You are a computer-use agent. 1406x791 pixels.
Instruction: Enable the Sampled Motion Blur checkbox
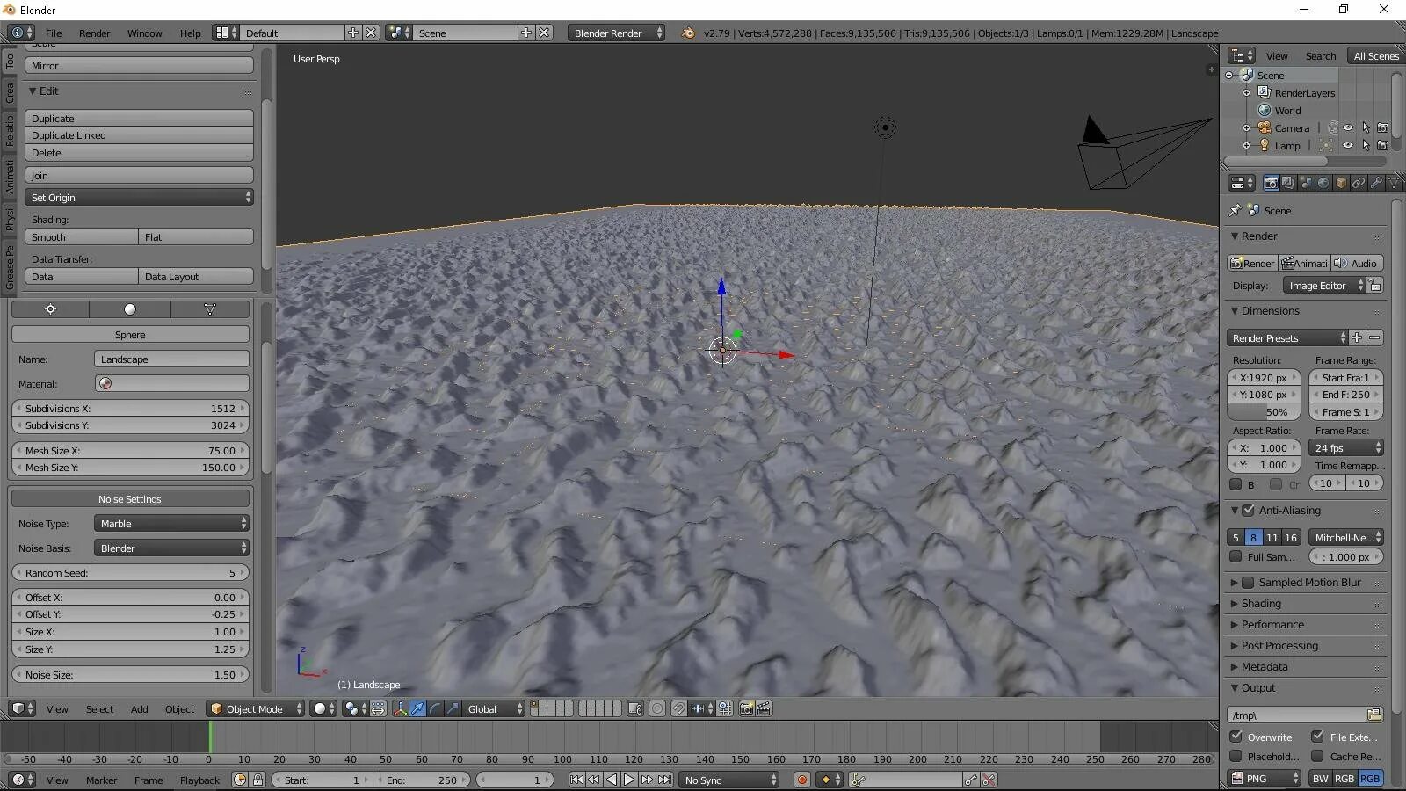[1248, 582]
